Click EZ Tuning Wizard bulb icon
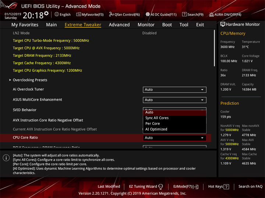Image resolution: width=265 pixels, height=198 pixels. tap(160, 187)
